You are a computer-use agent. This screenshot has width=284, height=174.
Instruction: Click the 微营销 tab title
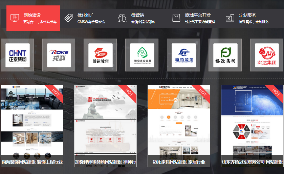[x=138, y=15]
